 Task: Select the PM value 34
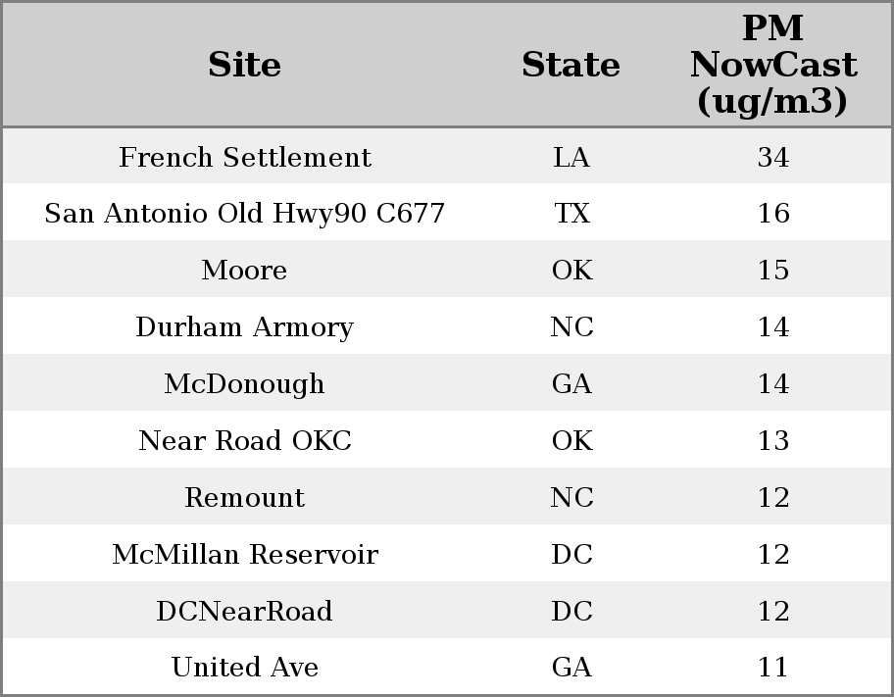tap(772, 158)
